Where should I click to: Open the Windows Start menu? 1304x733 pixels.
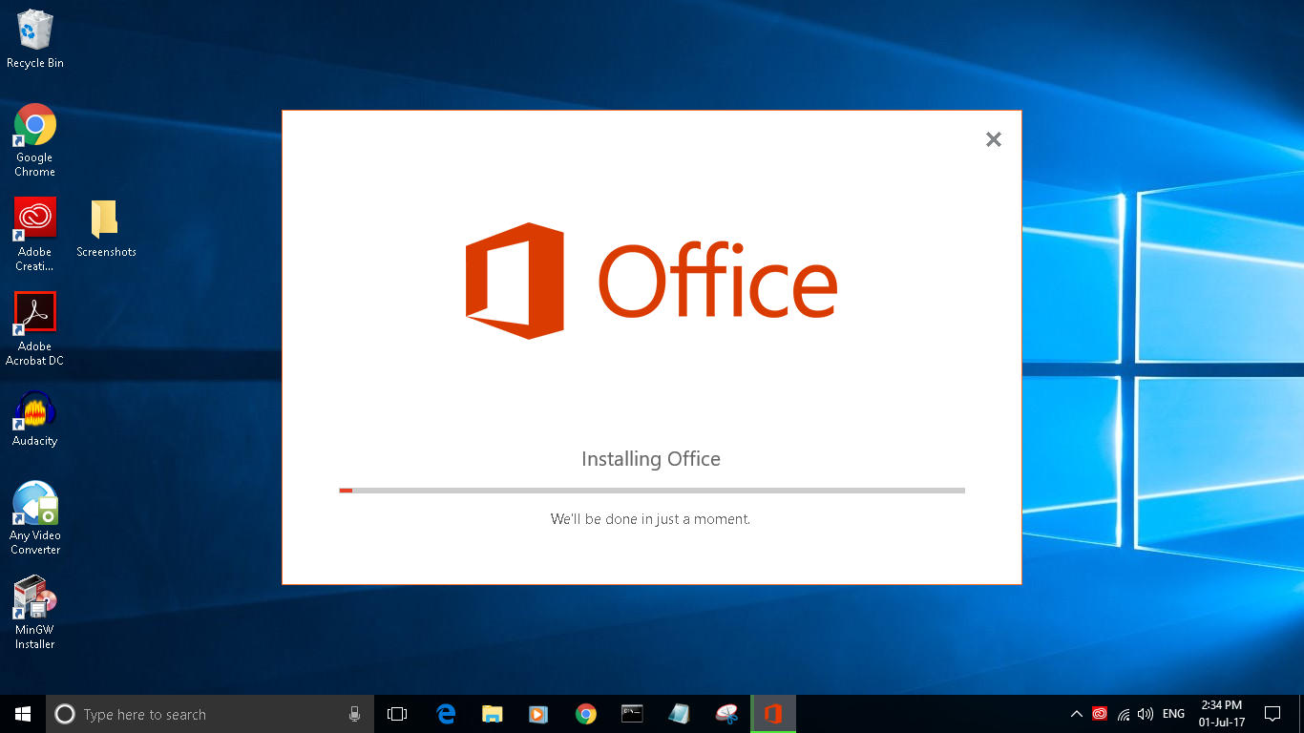coord(23,714)
